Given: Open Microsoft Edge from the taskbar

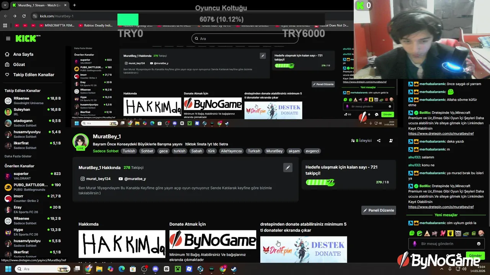Looking at the screenshot, I should tap(122, 269).
